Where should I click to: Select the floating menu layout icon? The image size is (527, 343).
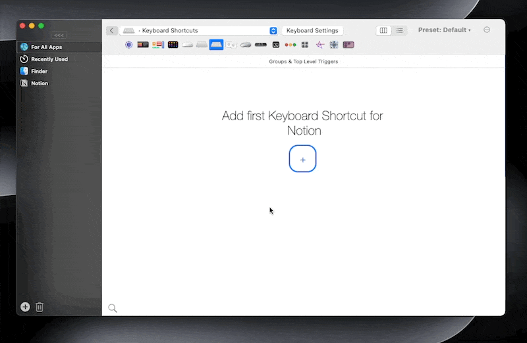[x=158, y=45]
